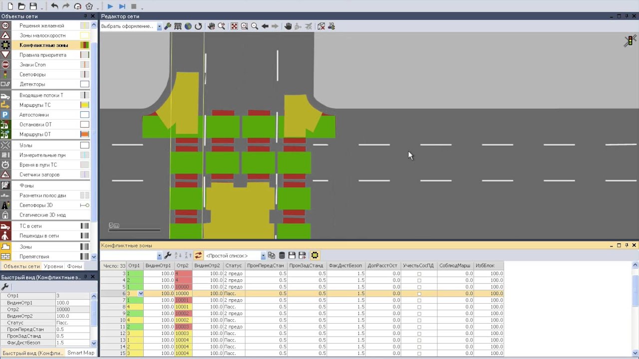The width and height of the screenshot is (639, 359).
Task: Run single simulation step
Action: 122,6
